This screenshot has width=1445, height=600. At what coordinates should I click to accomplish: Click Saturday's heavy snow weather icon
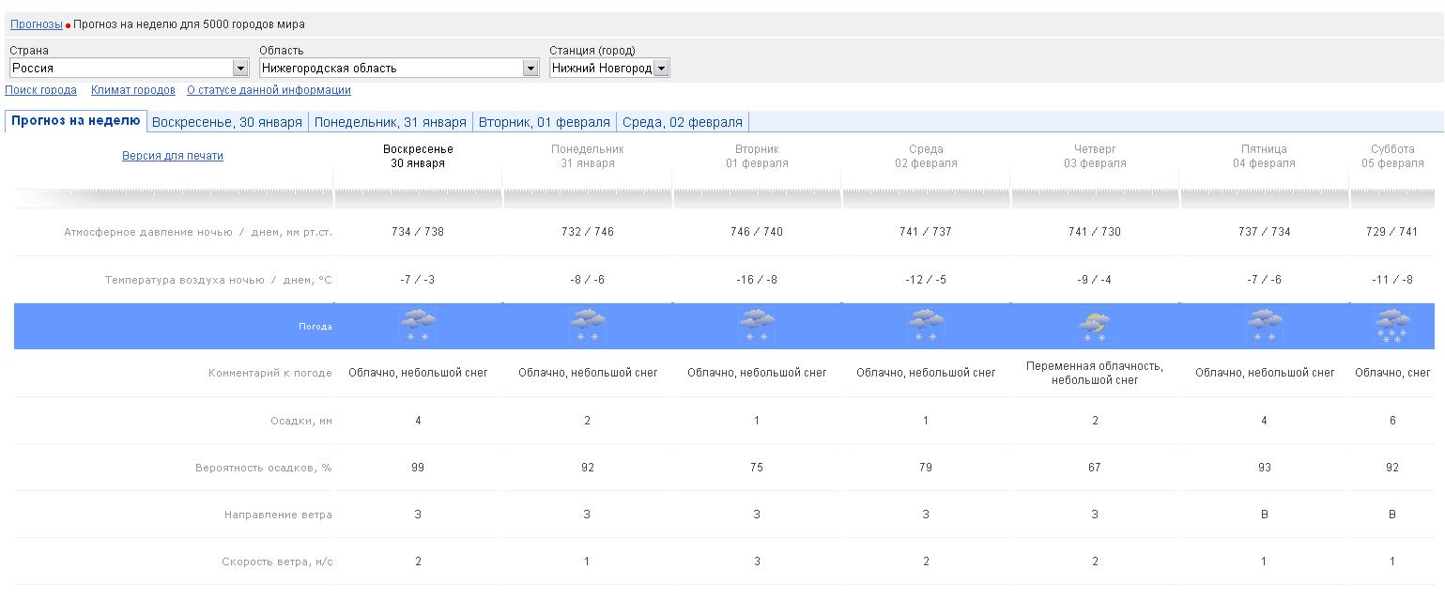[1391, 326]
